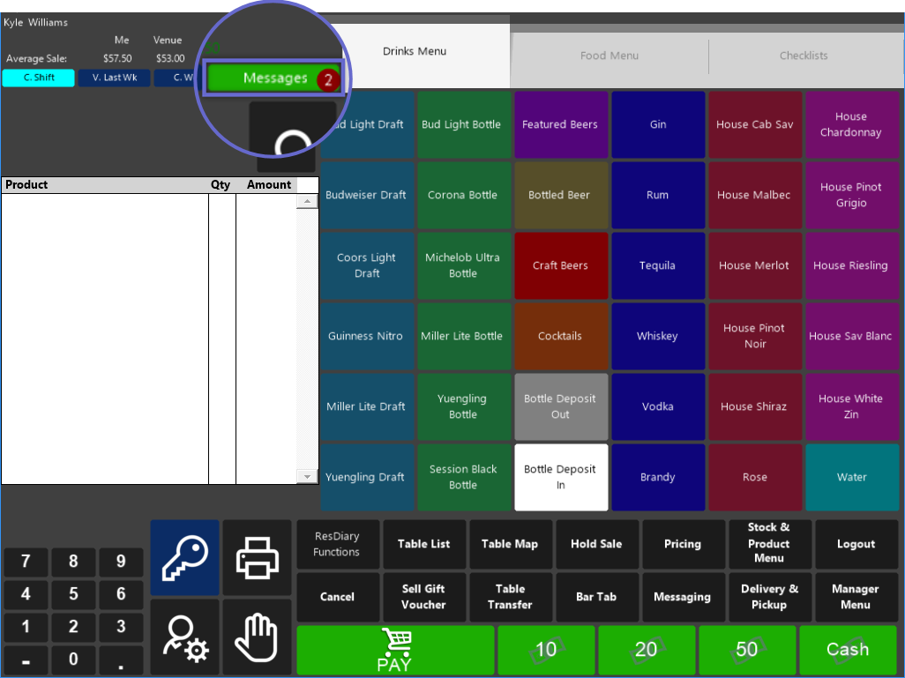Tap the 50 dollar quick cash button
Image resolution: width=905 pixels, height=678 pixels.
pos(747,650)
